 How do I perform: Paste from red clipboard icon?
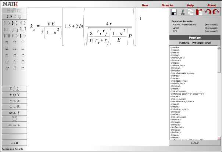click(199, 12)
